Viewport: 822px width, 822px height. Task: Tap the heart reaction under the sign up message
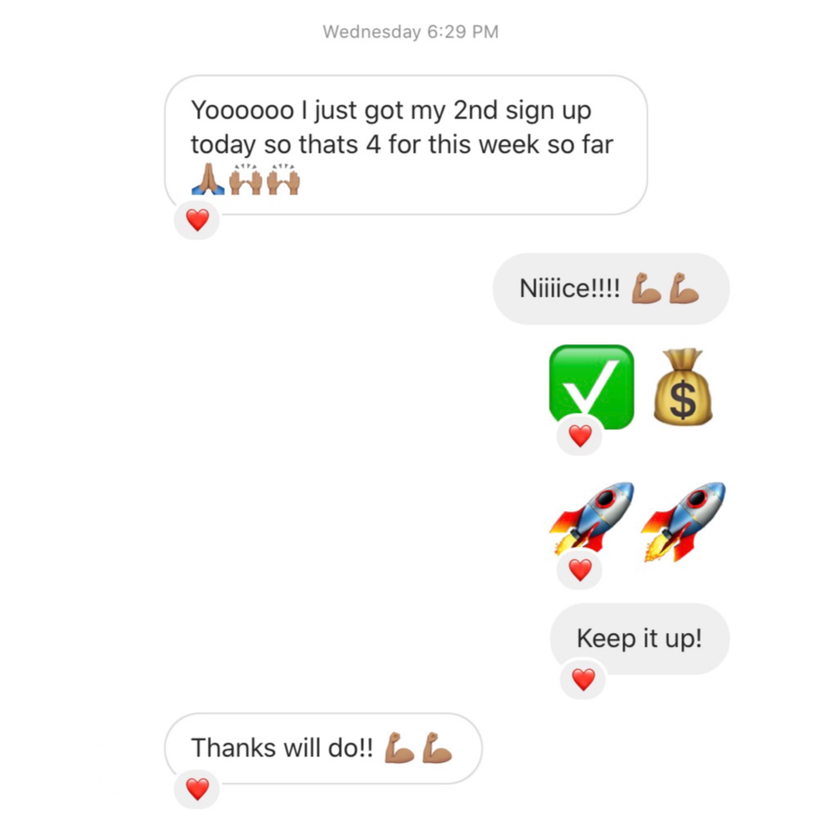(197, 220)
